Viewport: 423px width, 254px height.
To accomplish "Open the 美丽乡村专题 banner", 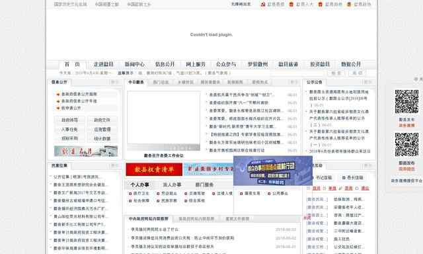I will (209, 169).
